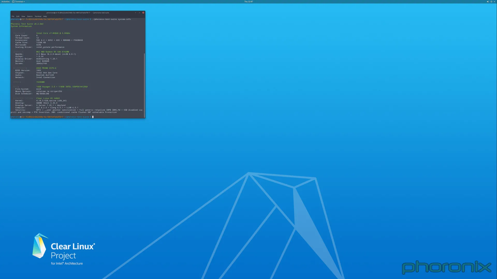Image resolution: width=497 pixels, height=279 pixels.
Task: Click 'Clear Linux OS 24860' text
Action: pyautogui.click(x=48, y=98)
